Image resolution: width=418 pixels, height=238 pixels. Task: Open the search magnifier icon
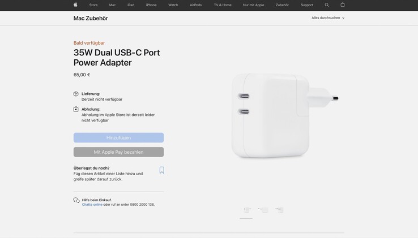click(327, 5)
